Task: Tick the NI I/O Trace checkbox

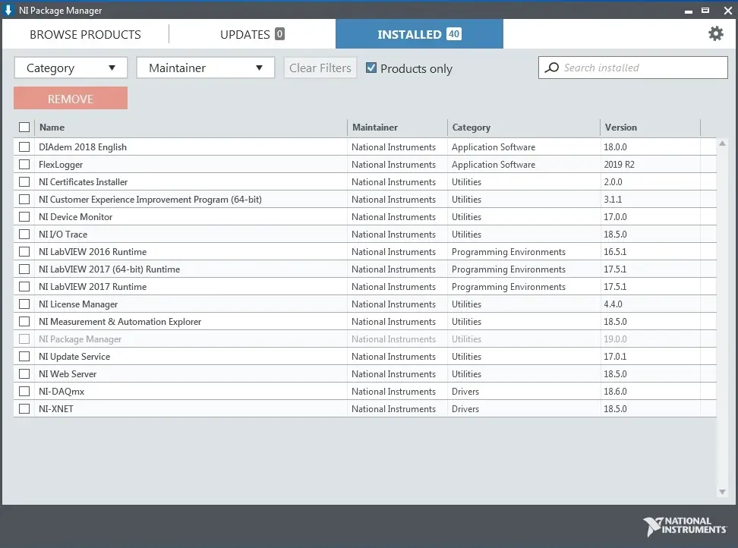Action: (24, 234)
